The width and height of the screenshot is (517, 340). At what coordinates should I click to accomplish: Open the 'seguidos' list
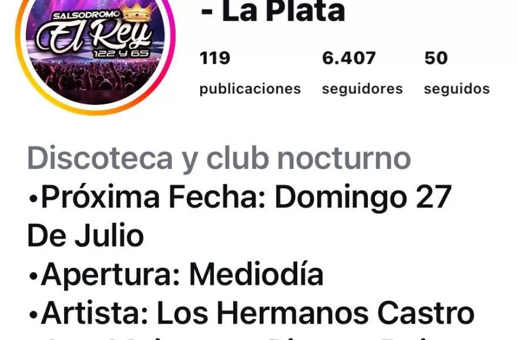(456, 89)
